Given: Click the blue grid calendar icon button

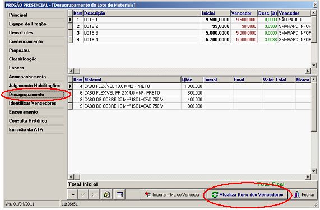Looking at the screenshot, I should [x=119, y=194].
